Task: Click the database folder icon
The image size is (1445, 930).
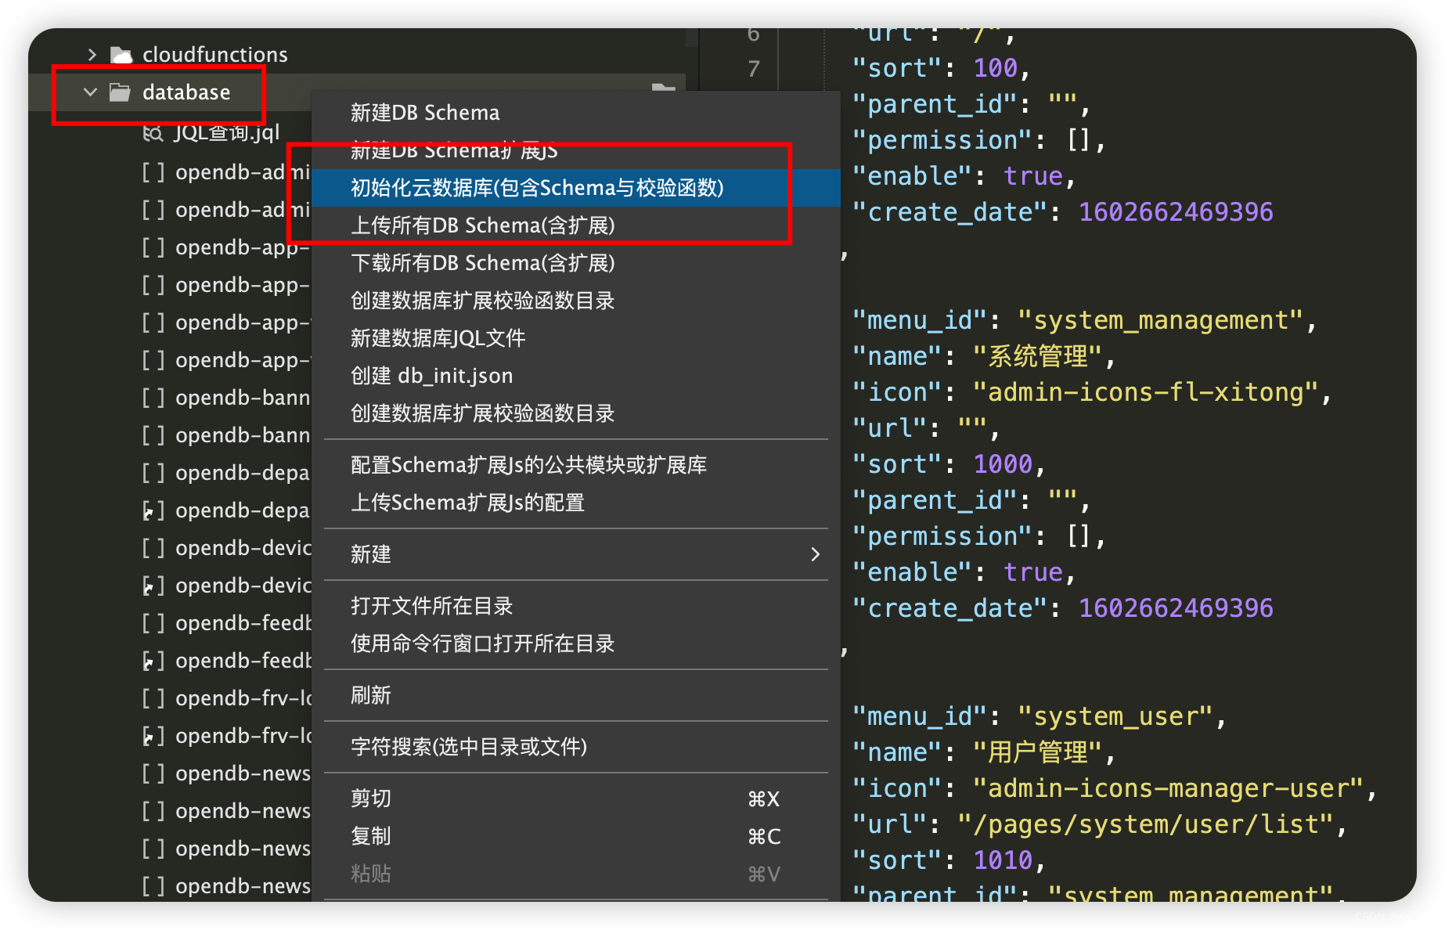Action: (120, 92)
